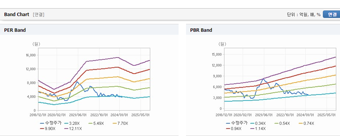The height and width of the screenshot is (136, 340).
Task: Toggle 7.70X legend entry
Action: 120,123
